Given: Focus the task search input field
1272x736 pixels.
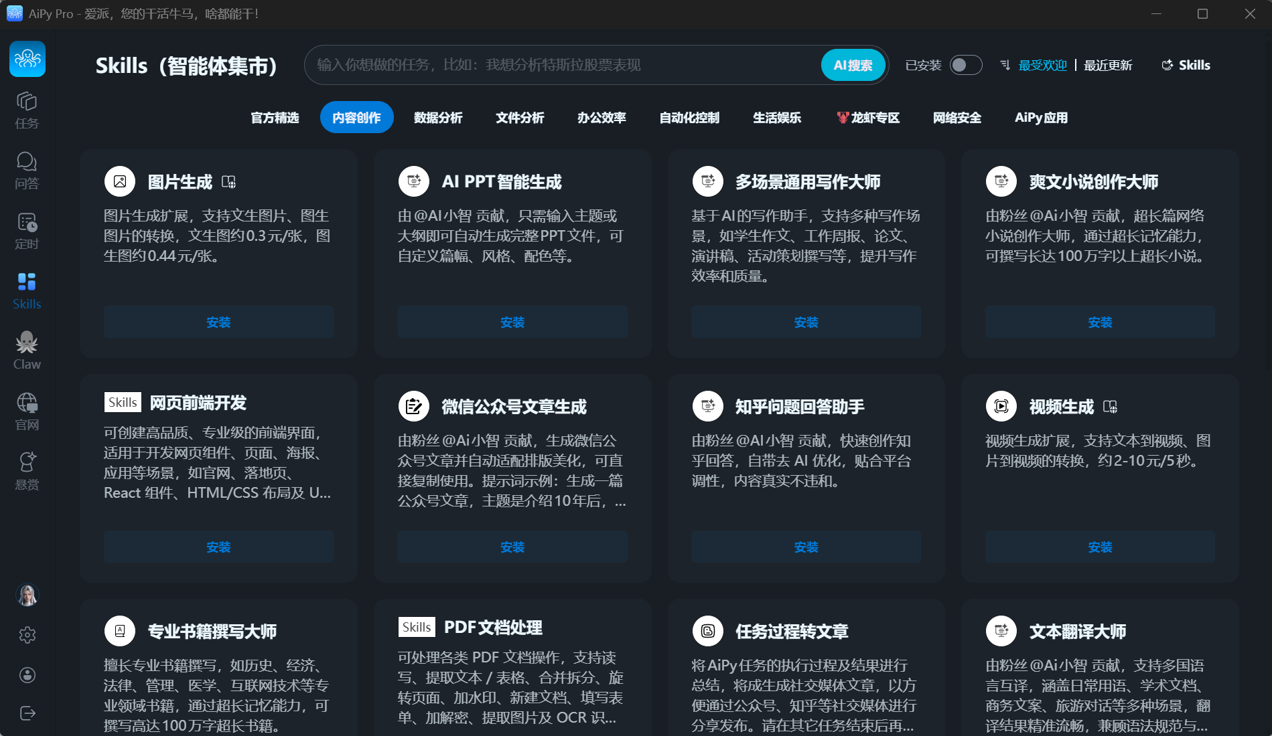Looking at the screenshot, I should [563, 65].
